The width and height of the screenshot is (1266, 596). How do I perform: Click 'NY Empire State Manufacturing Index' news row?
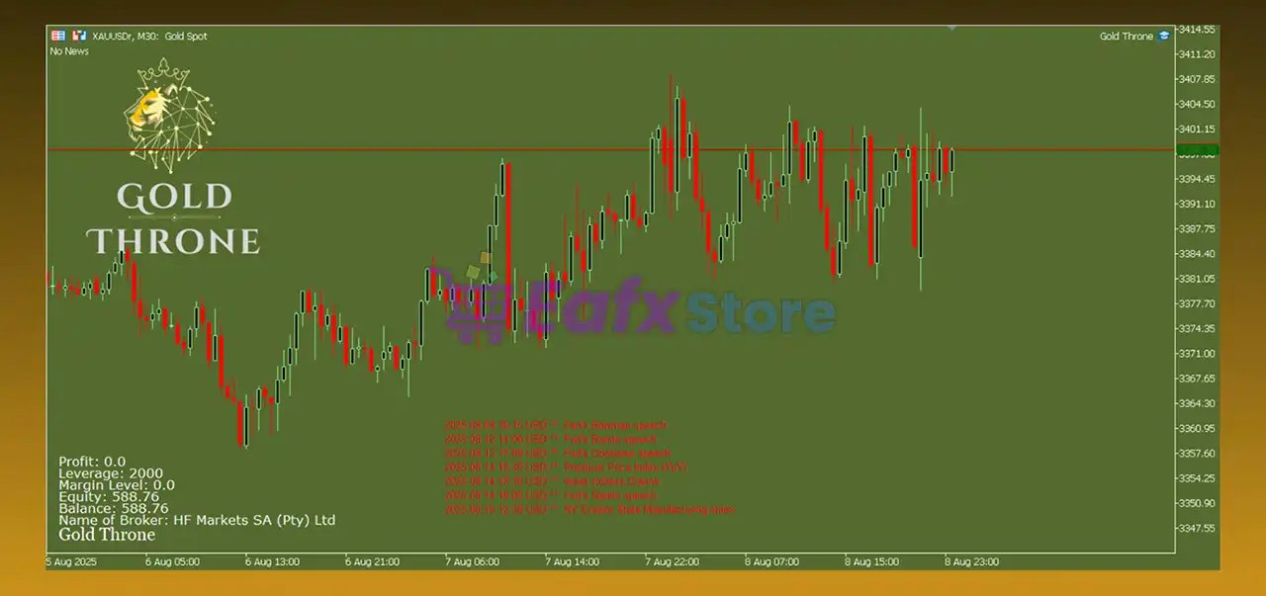[x=589, y=510]
